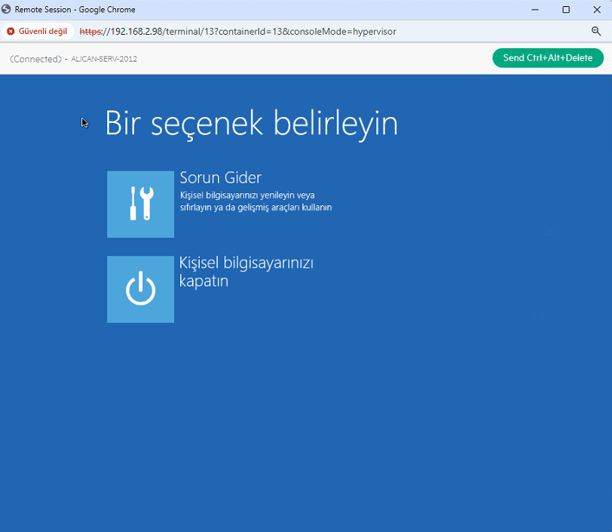The image size is (612, 532).
Task: Click the ALICAN-SERV-2012 server name
Action: click(104, 59)
